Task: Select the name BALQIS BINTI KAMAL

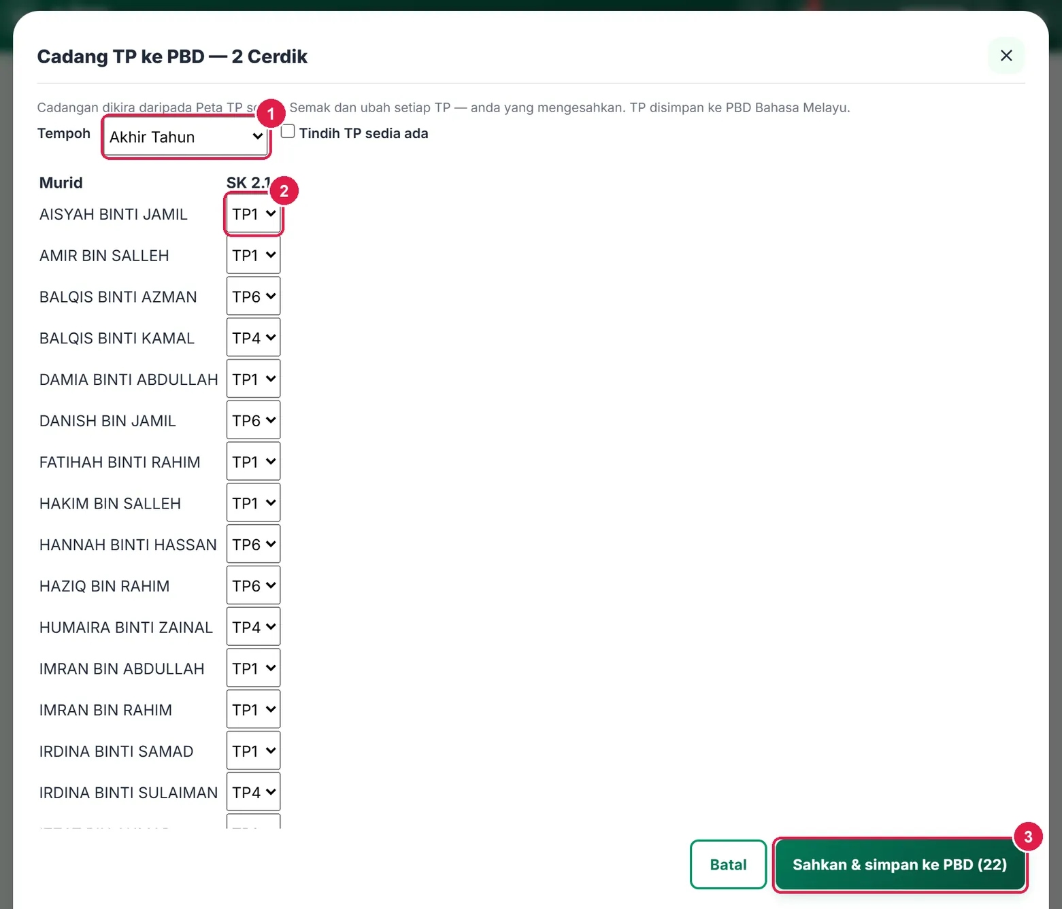Action: (117, 338)
